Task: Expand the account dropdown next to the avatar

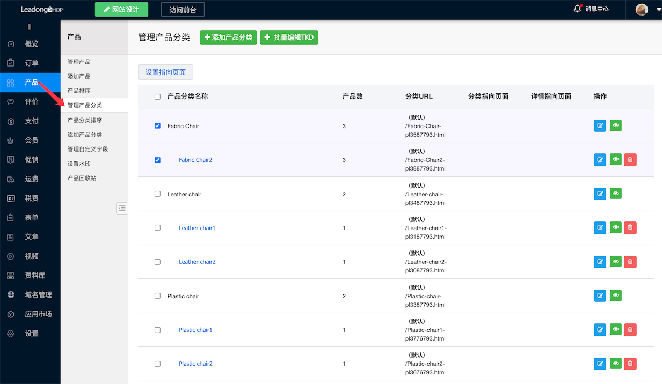Action: tap(659, 9)
